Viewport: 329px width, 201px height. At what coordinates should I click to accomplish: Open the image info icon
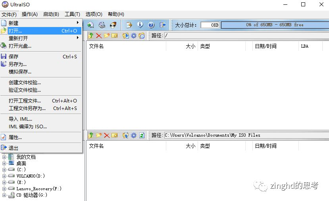point(140,25)
